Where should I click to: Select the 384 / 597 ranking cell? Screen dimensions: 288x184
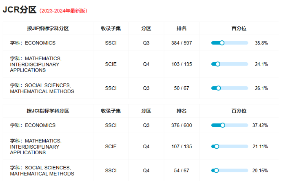pos(182,43)
